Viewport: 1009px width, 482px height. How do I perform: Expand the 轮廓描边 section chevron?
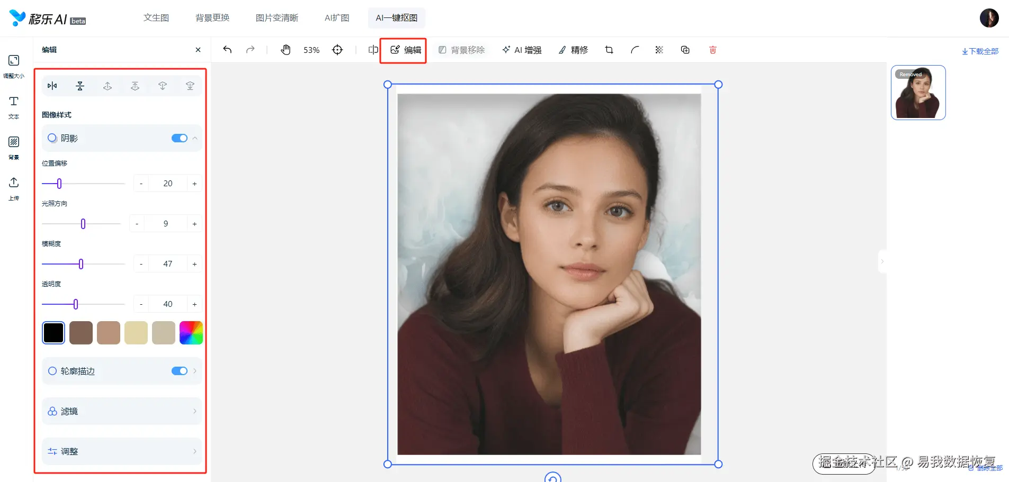(x=195, y=371)
